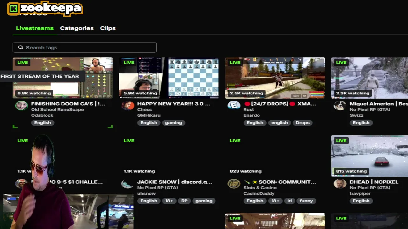Image resolution: width=408 pixels, height=229 pixels.
Task: Open Swizz's channel avatar
Action: click(x=340, y=105)
